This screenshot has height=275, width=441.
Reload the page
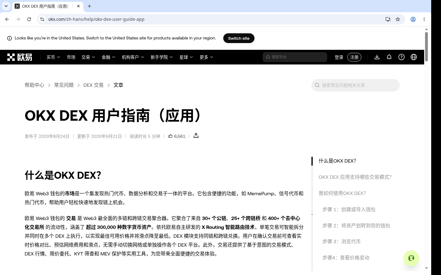click(x=29, y=19)
